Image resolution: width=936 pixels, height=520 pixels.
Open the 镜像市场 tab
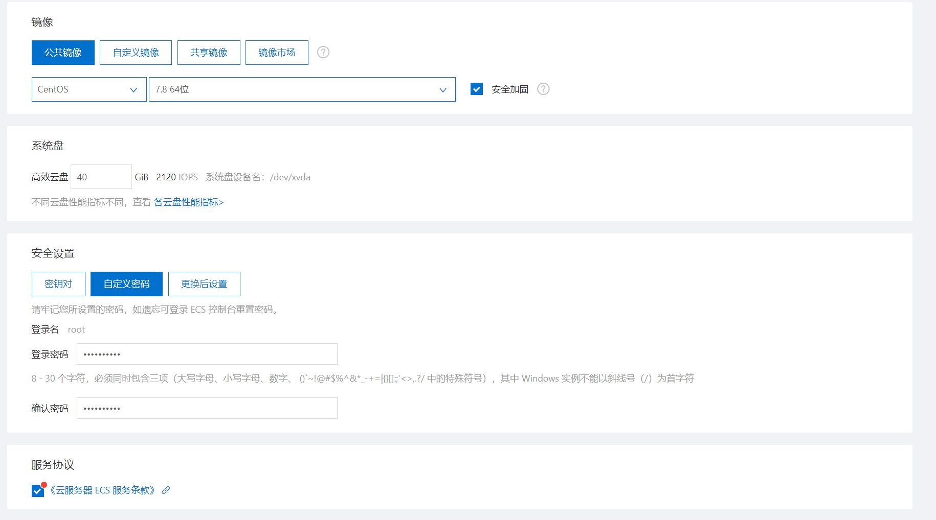click(x=277, y=53)
